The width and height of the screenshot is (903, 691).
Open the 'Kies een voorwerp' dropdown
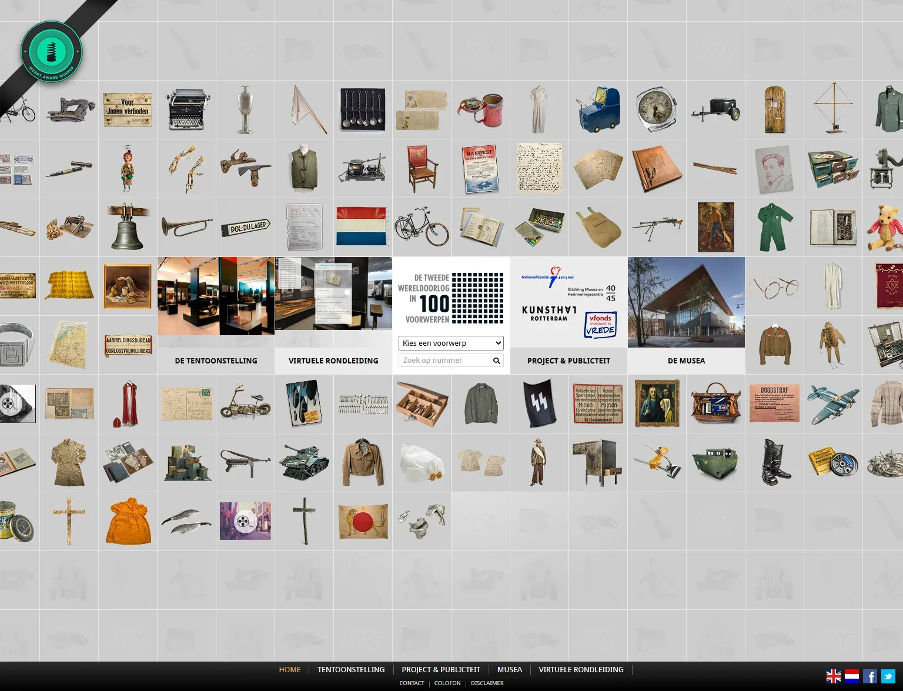tap(451, 343)
